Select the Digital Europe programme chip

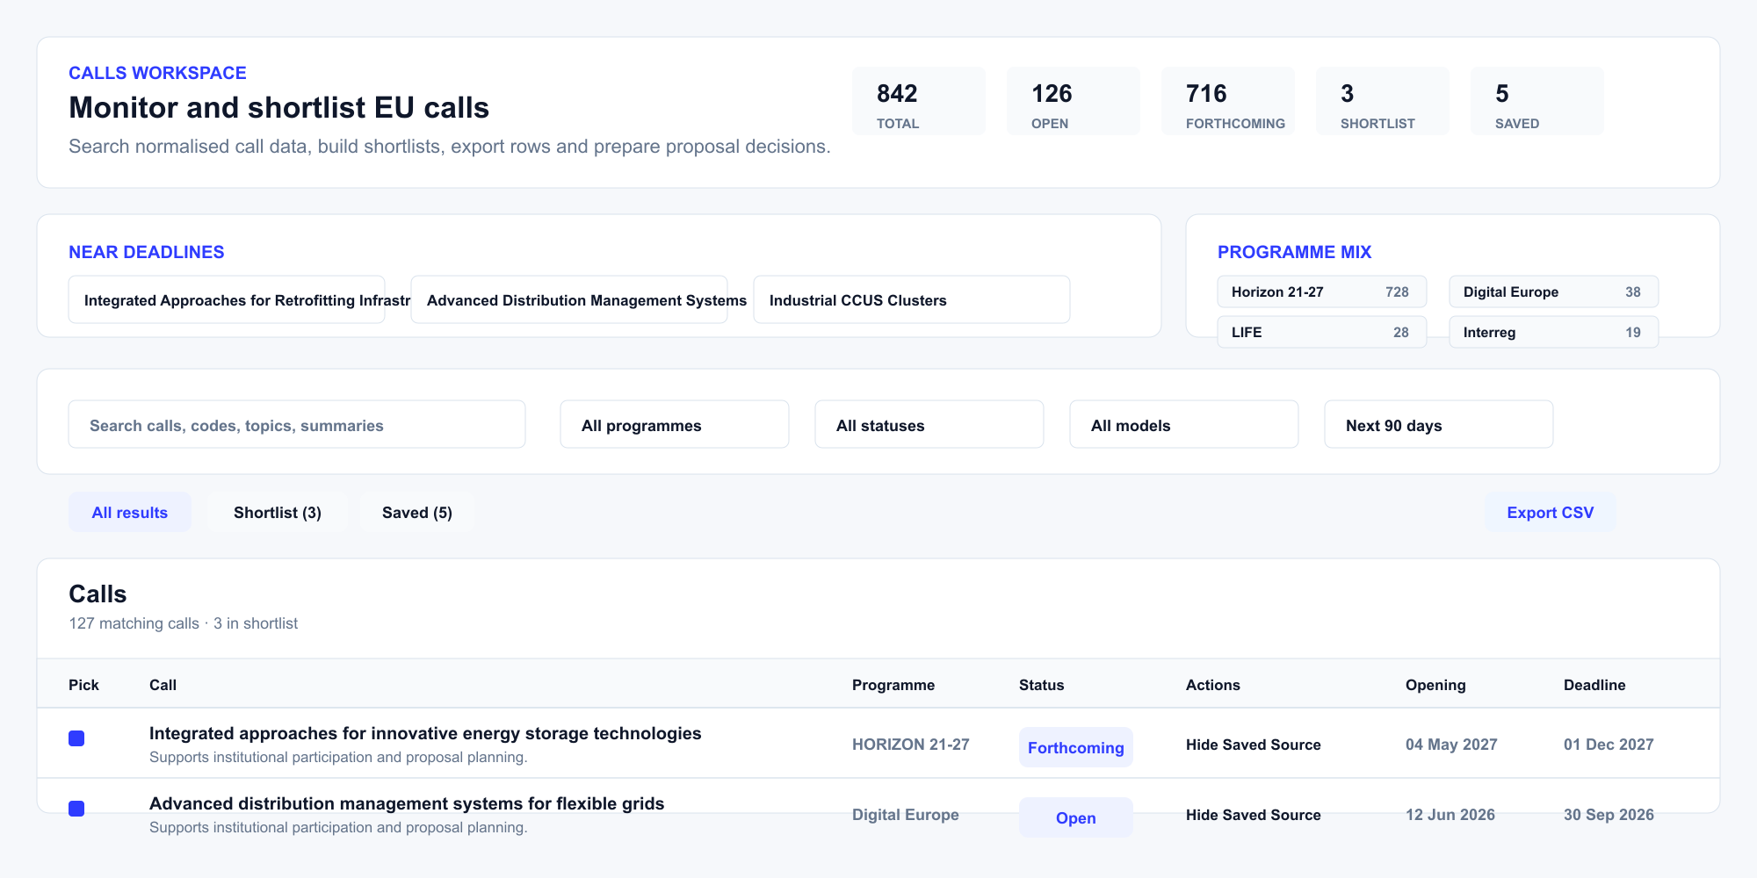pos(1554,291)
